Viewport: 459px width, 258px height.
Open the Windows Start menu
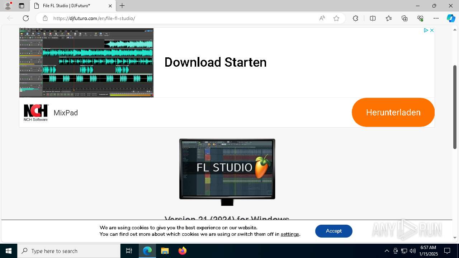9,251
